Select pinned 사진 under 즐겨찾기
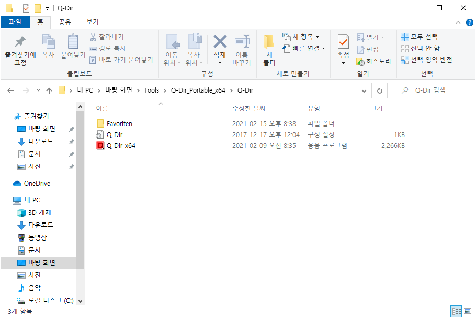Viewport: 476px width, 318px height. pos(35,167)
